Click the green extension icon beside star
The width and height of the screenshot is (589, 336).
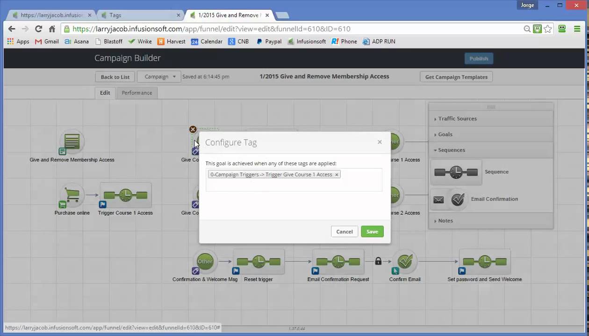click(538, 29)
